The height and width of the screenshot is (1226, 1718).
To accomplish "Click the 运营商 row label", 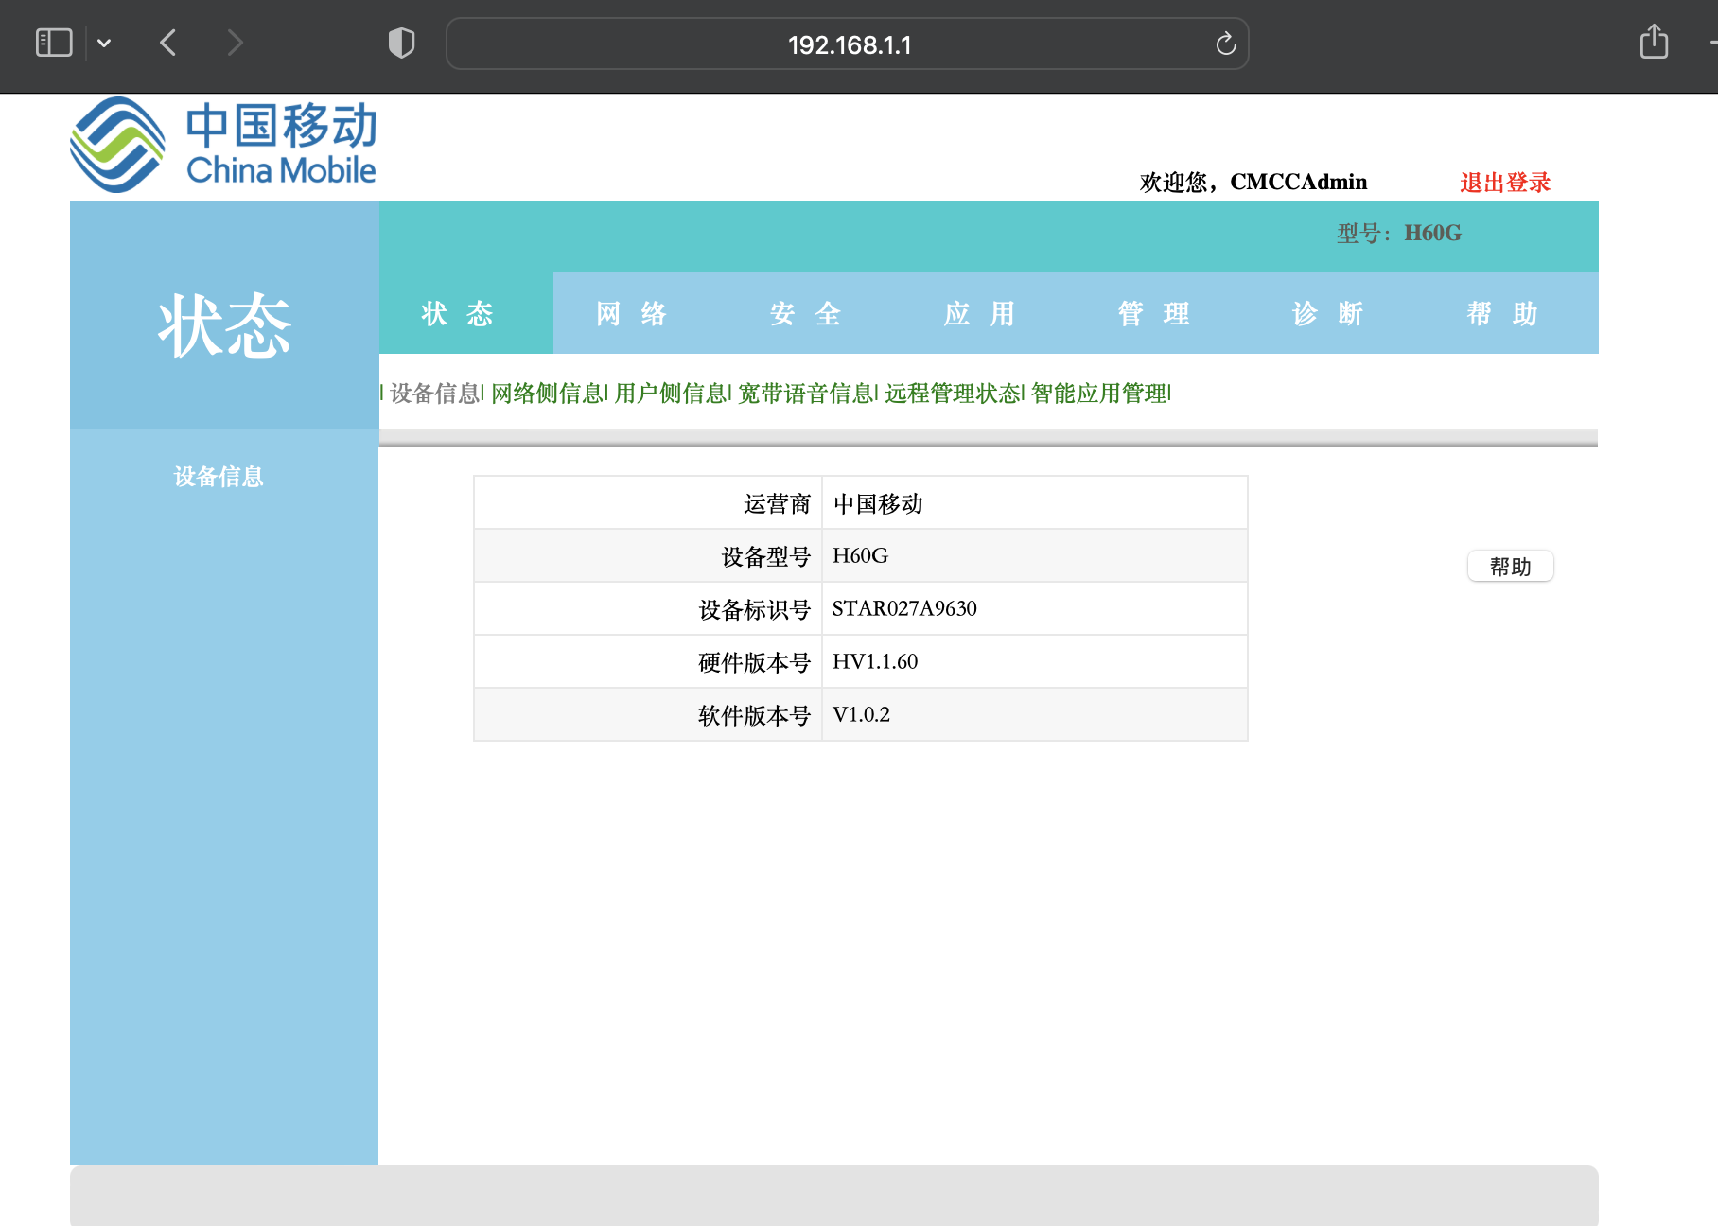I will tap(777, 504).
